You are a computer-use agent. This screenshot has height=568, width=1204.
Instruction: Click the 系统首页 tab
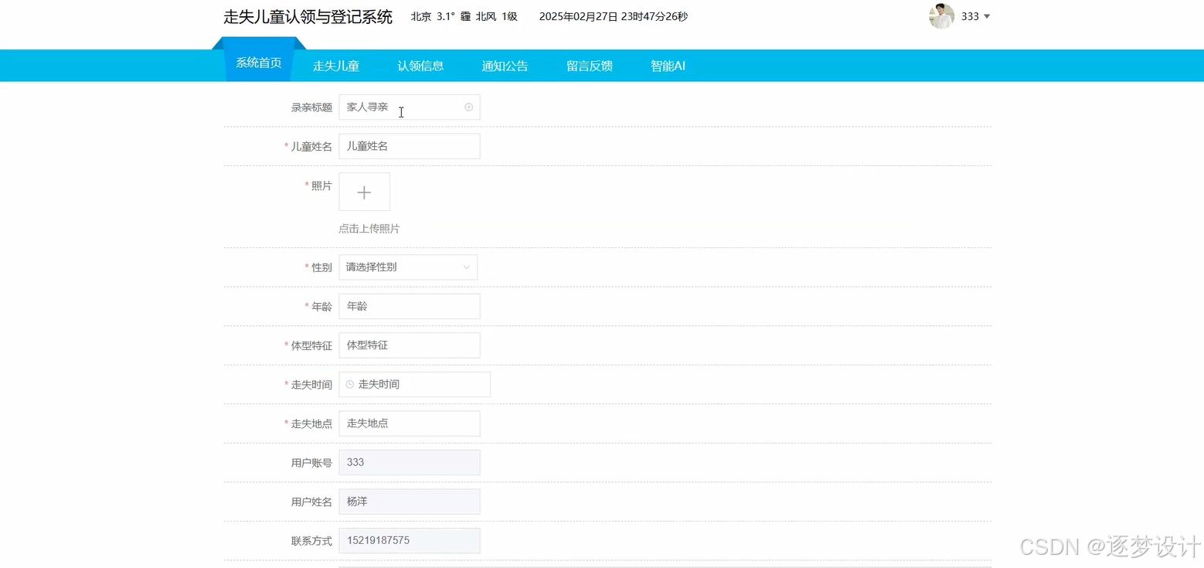point(258,63)
